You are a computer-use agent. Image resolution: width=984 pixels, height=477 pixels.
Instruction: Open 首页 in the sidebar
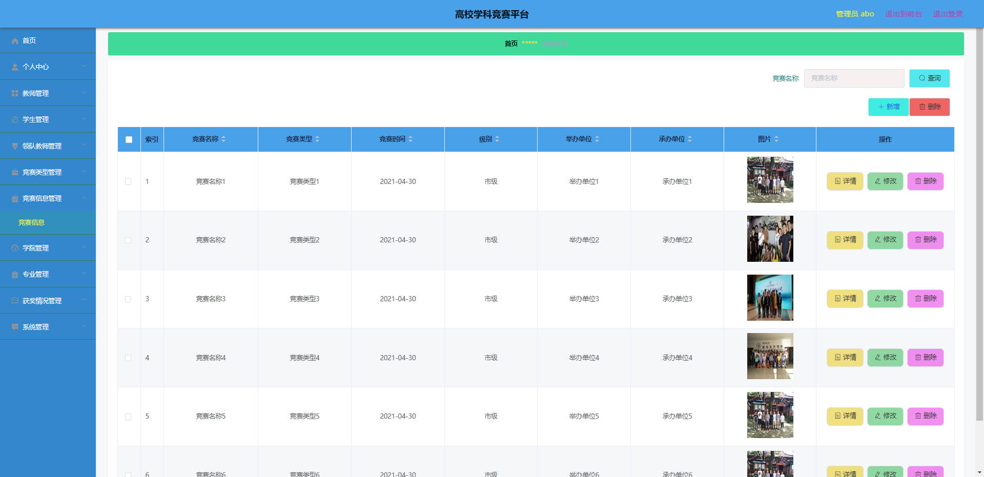click(x=48, y=40)
